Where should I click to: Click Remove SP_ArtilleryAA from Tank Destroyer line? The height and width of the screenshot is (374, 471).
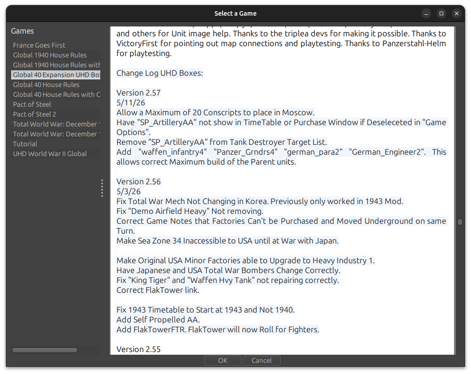[222, 142]
